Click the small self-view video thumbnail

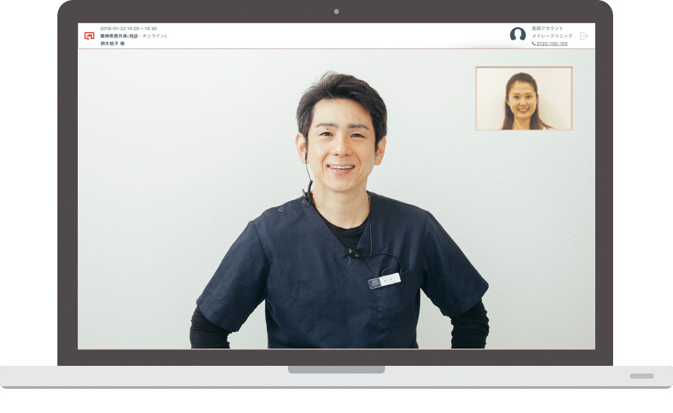524,99
